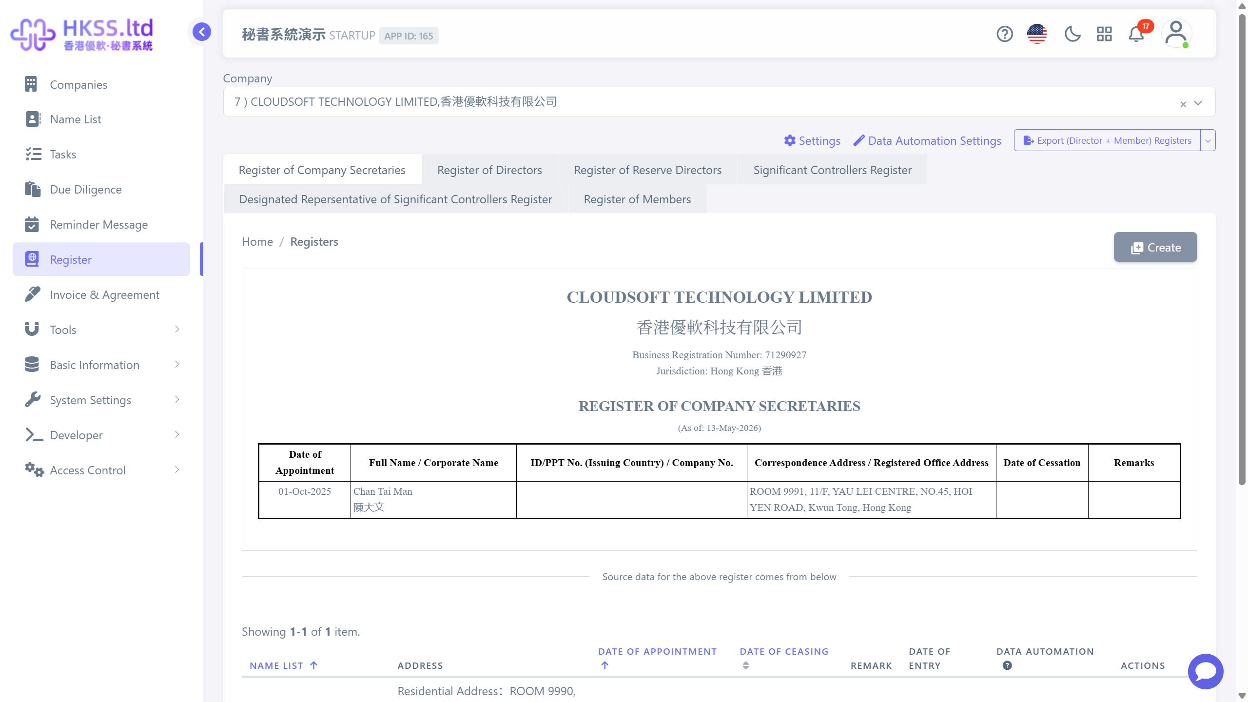Switch to Register of Members tab

(x=637, y=199)
